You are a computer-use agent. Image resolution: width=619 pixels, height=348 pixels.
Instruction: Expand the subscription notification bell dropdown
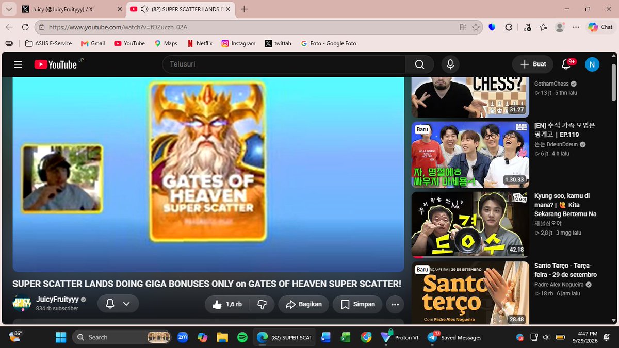click(118, 304)
